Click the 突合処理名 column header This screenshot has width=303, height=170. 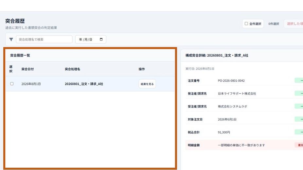click(72, 69)
